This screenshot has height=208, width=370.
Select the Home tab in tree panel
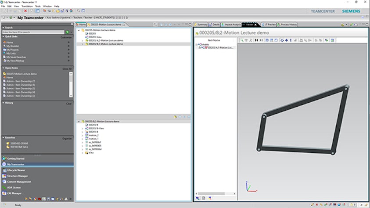click(81, 25)
